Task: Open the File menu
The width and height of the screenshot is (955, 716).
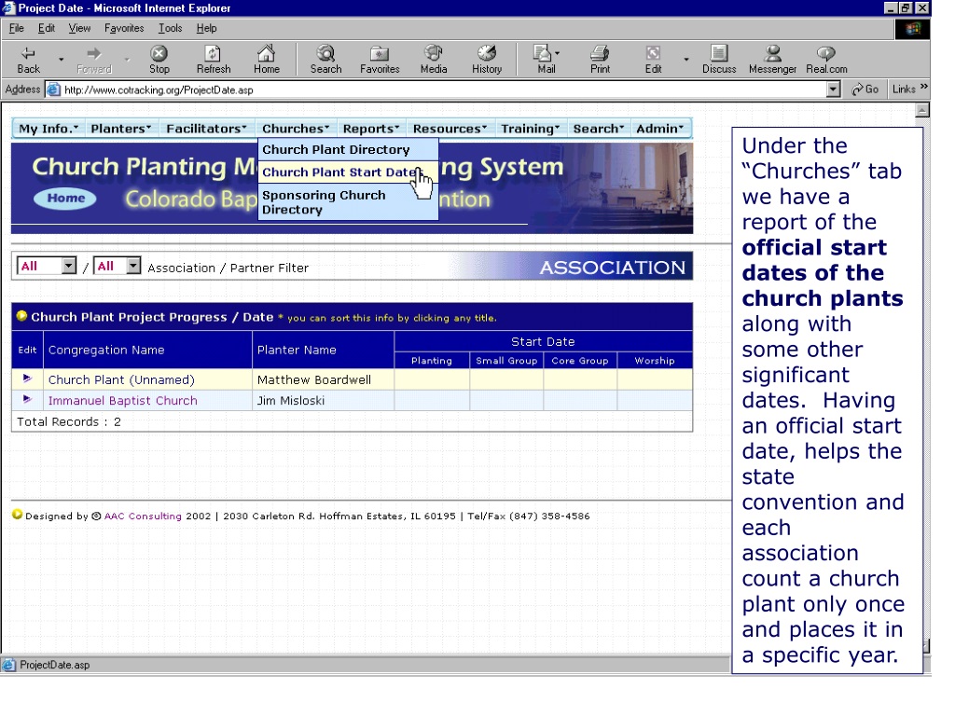Action: 17,28
